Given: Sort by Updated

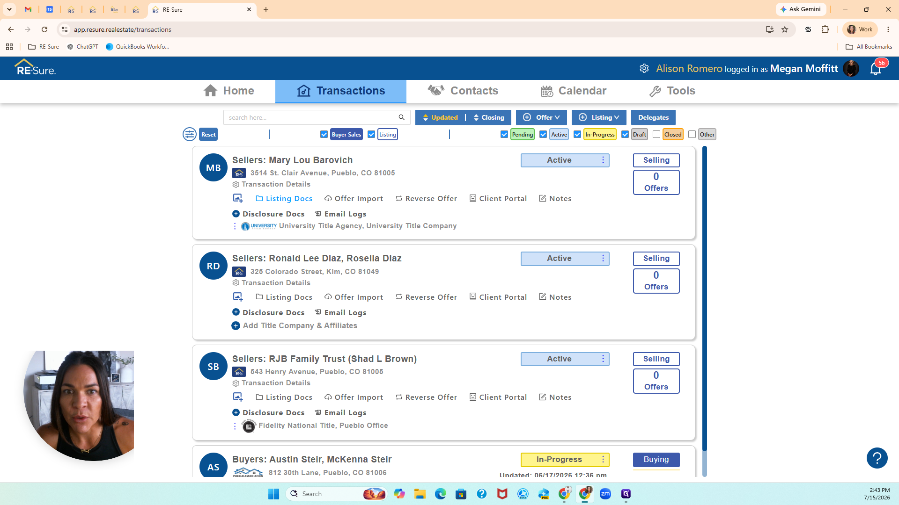Looking at the screenshot, I should click(440, 117).
